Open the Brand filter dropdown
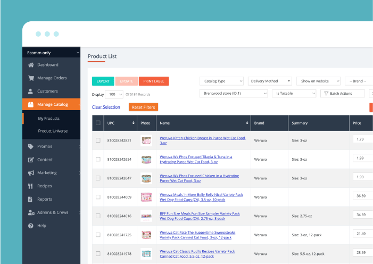 pos(359,81)
